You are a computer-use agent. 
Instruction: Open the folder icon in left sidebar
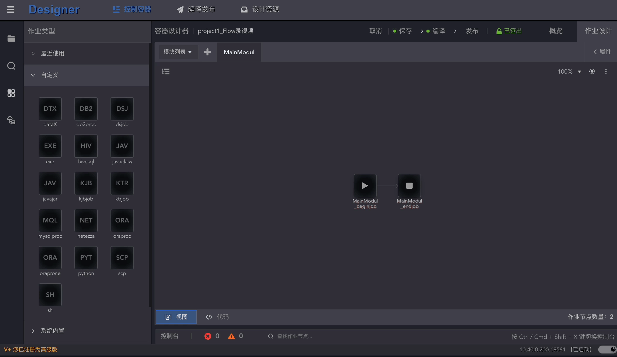coord(11,38)
